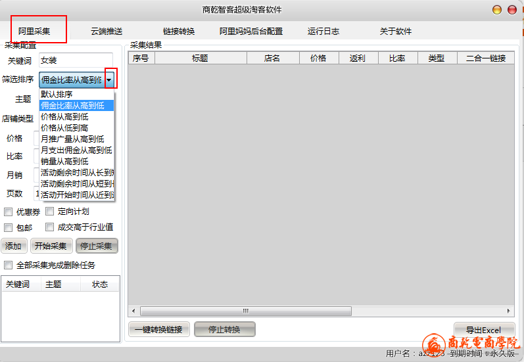The height and width of the screenshot is (362, 524).
Task: Click the 一键转换链接 button
Action: tap(158, 330)
